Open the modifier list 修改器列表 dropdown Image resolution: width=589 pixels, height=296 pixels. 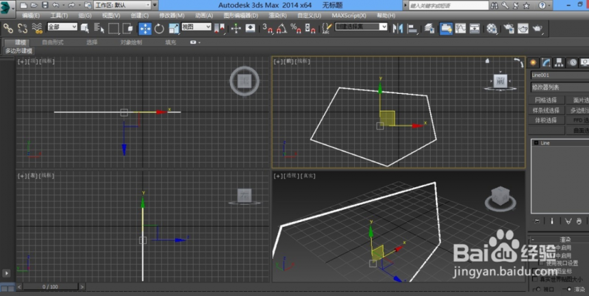click(560, 87)
